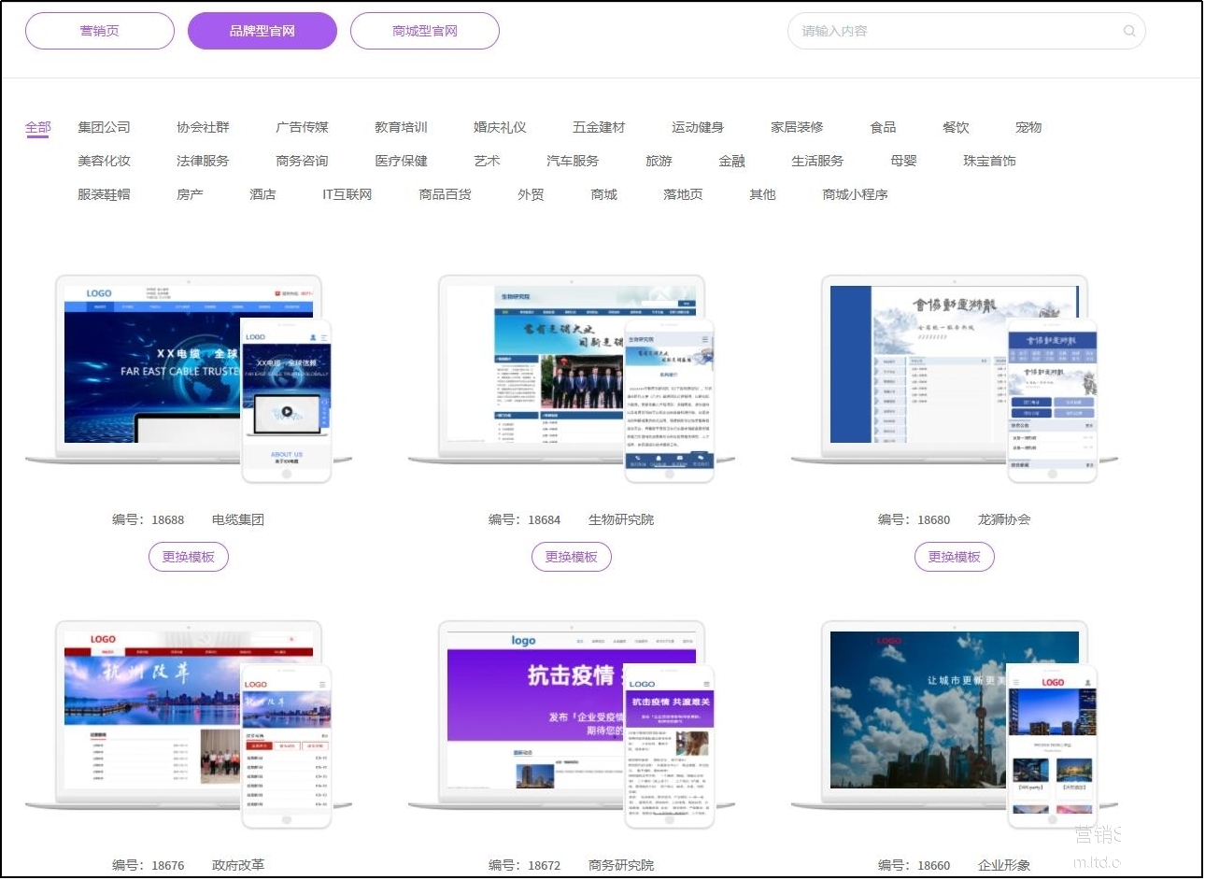The height and width of the screenshot is (880, 1205).
Task: Filter by 集团公司 category
Action: pos(105,127)
